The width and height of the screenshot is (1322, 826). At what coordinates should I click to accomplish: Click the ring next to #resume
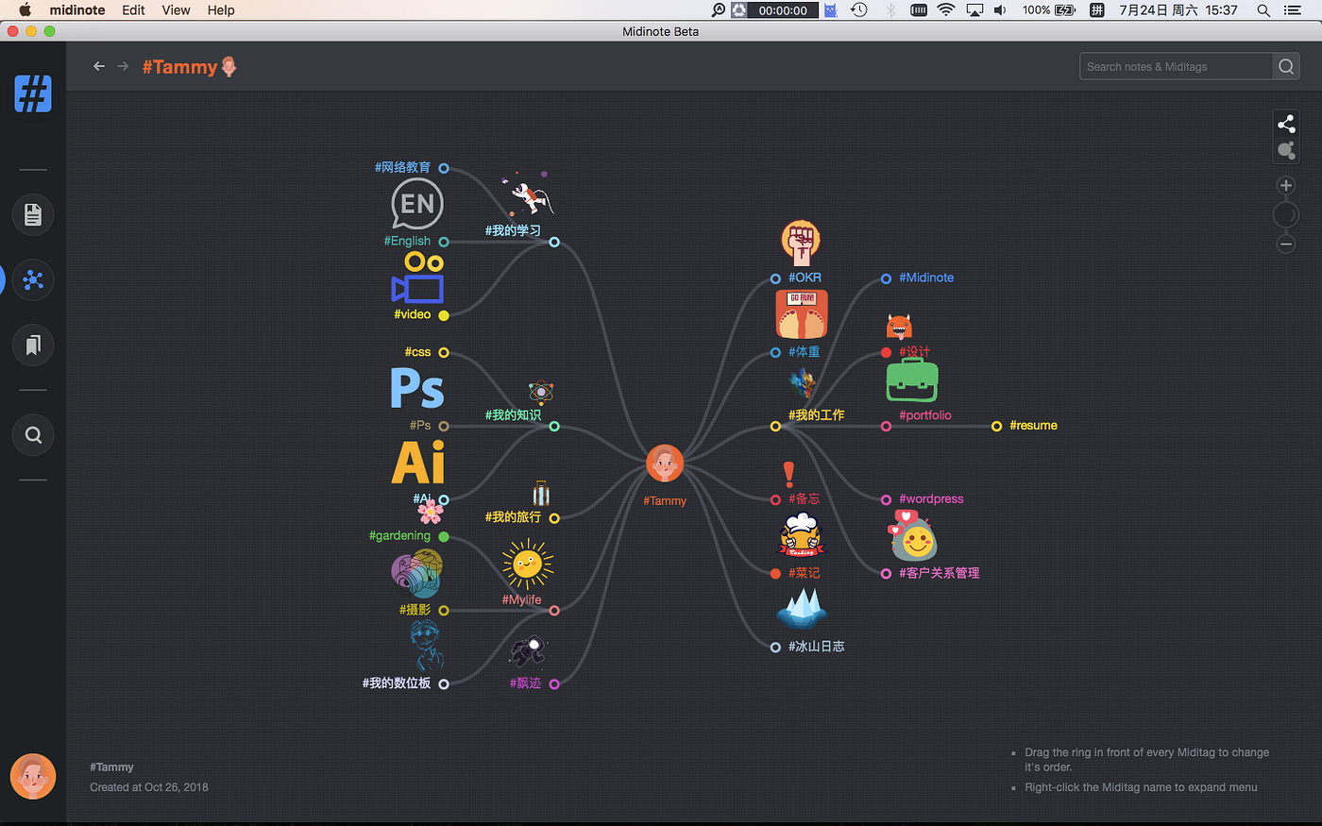pos(996,427)
